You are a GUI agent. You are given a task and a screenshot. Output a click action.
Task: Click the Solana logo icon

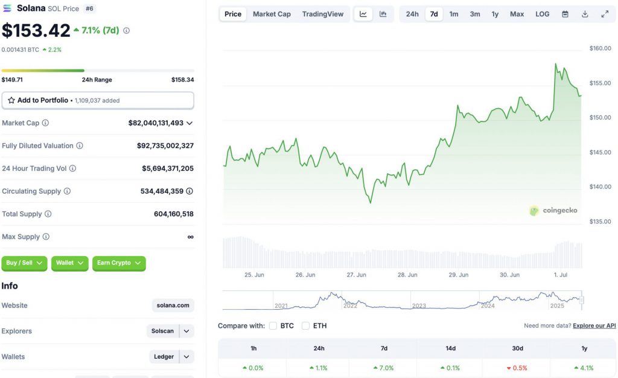click(x=7, y=8)
